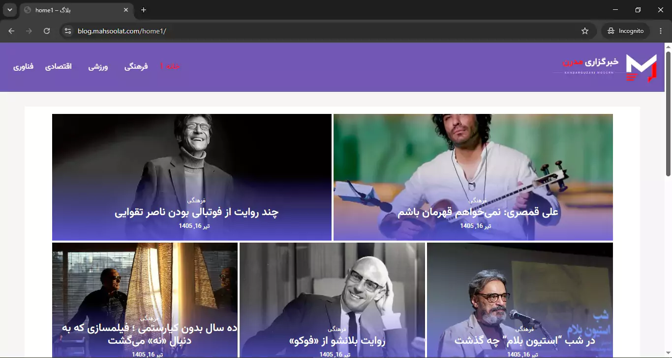Close the home1 – بلاگ tab
The width and height of the screenshot is (672, 358).
click(126, 10)
